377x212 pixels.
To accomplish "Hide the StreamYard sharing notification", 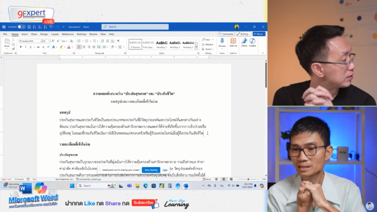I will (165, 170).
